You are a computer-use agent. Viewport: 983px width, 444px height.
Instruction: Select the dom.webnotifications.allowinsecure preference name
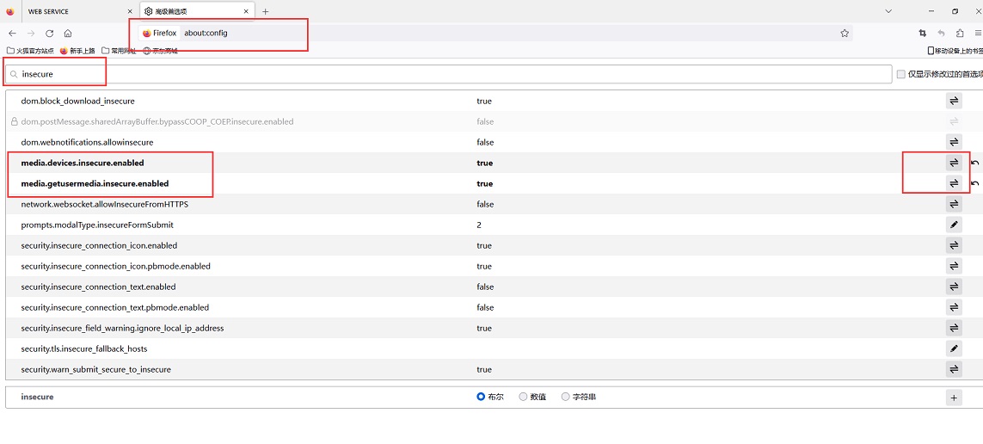pyautogui.click(x=87, y=142)
